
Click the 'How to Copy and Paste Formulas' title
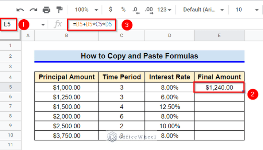point(139,56)
